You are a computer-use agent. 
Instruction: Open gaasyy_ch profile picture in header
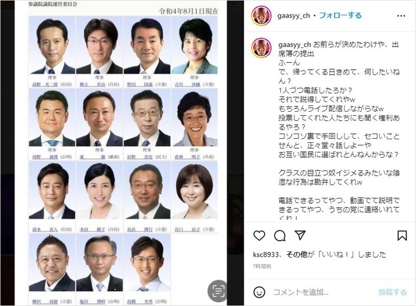pyautogui.click(x=262, y=16)
